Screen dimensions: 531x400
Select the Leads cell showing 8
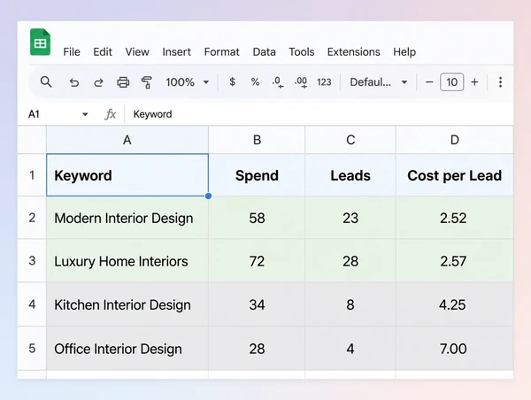pos(350,304)
